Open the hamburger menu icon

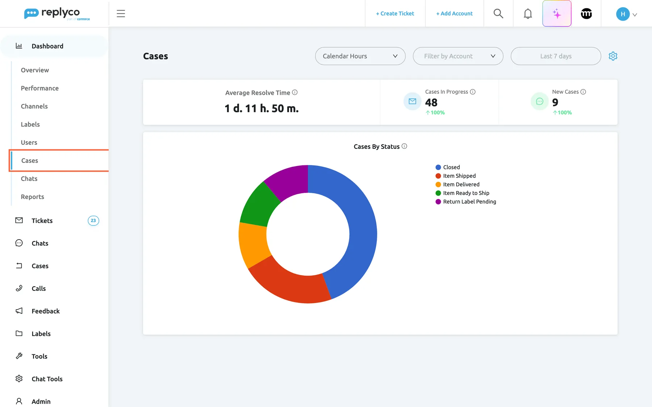pos(121,14)
